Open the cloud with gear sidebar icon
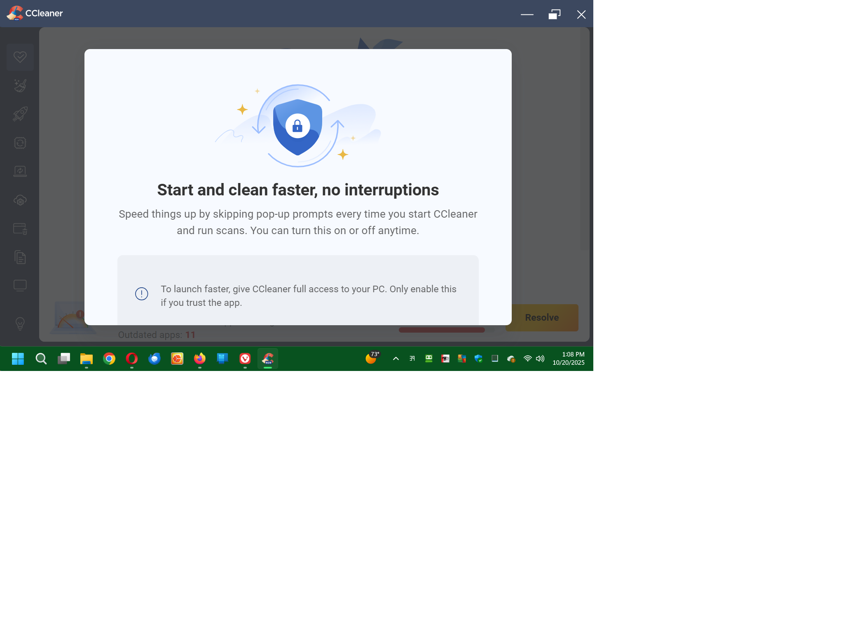The image size is (857, 643). click(20, 200)
